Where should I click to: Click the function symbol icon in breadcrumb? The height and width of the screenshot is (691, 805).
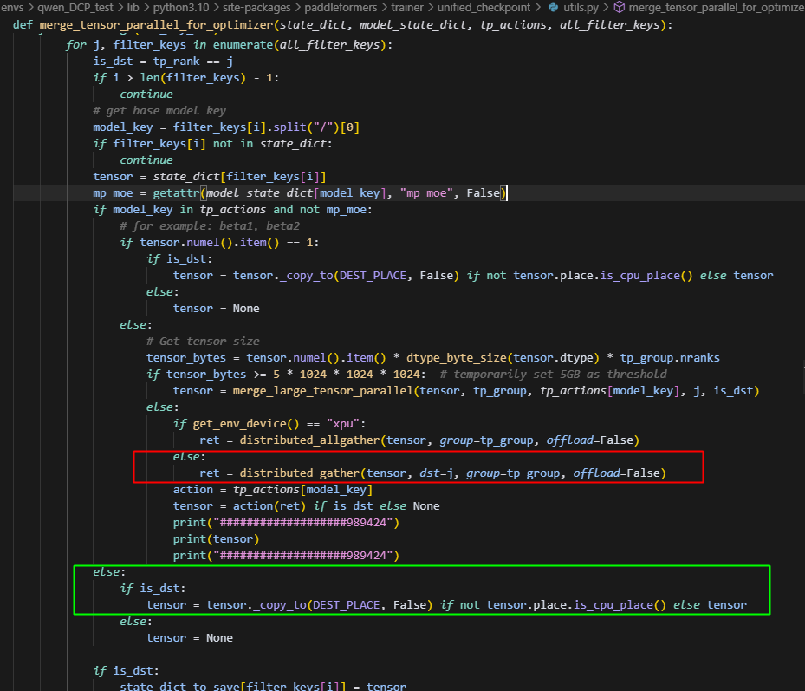[619, 7]
